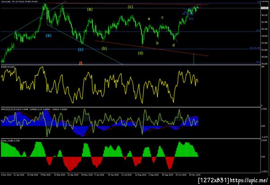Click the blue (a) wave label
Viewport: 270px width, 185px height.
49,36
